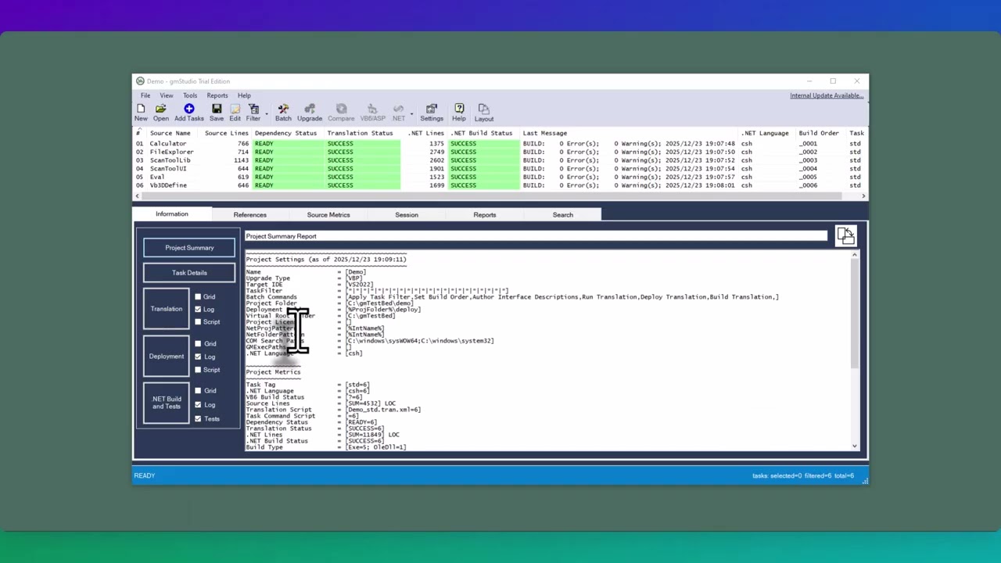Switch to the Session tab
Image resolution: width=1001 pixels, height=563 pixels.
pos(407,214)
